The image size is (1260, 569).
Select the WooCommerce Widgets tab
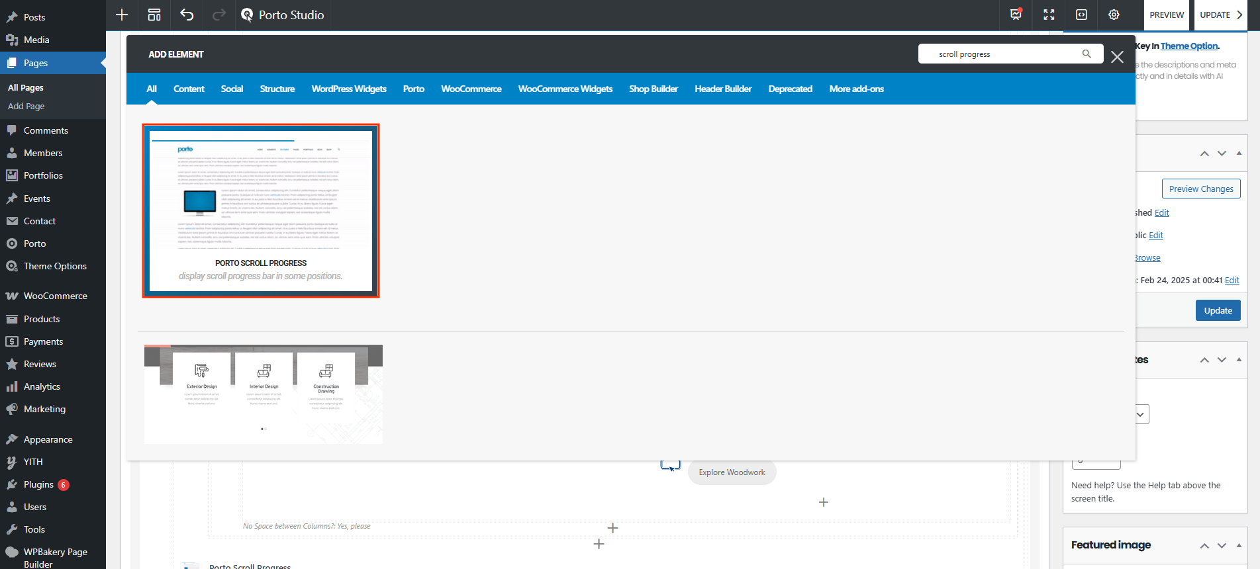[565, 89]
